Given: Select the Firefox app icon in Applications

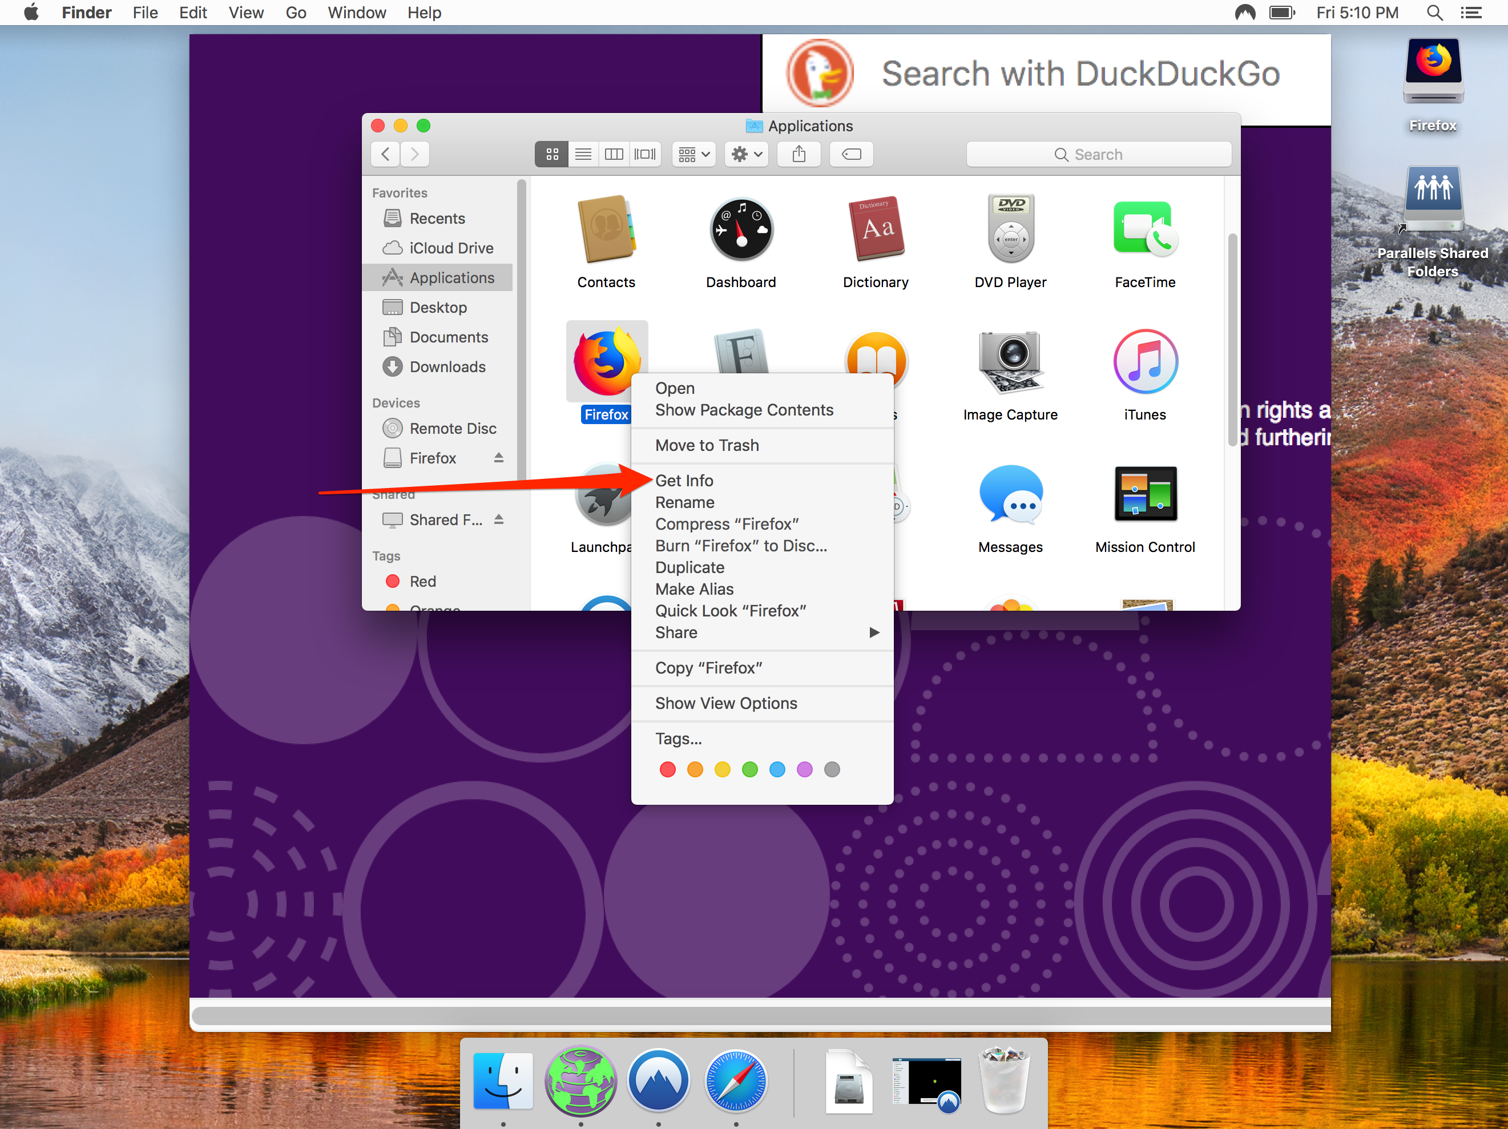Looking at the screenshot, I should click(x=606, y=362).
